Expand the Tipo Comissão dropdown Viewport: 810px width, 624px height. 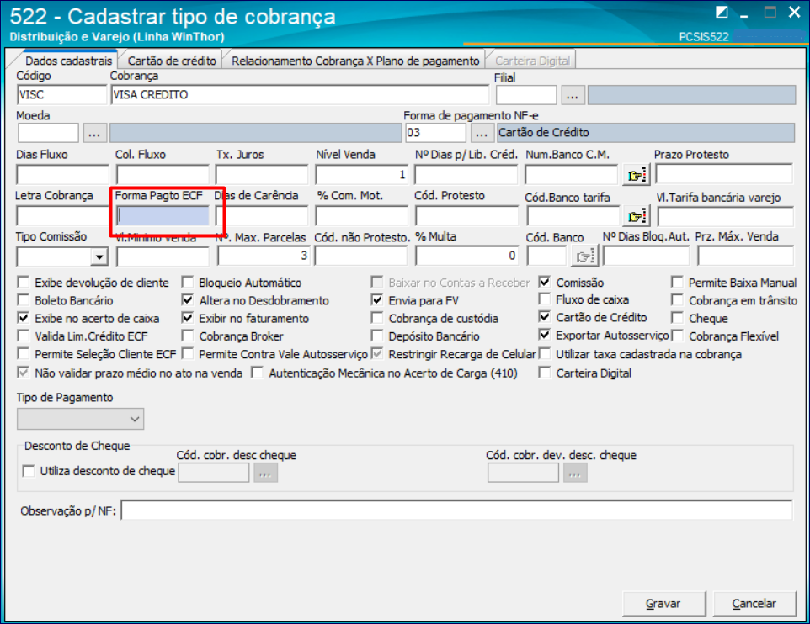99,256
